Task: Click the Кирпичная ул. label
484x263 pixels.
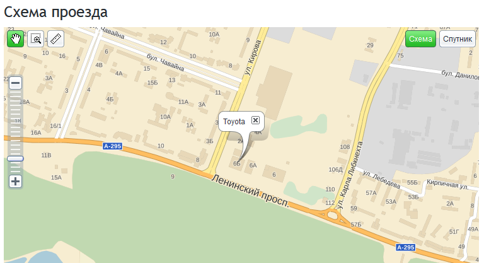Action: (447, 185)
